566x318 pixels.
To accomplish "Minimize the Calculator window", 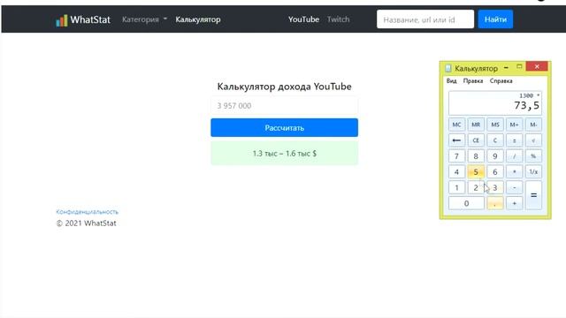I will (506, 67).
